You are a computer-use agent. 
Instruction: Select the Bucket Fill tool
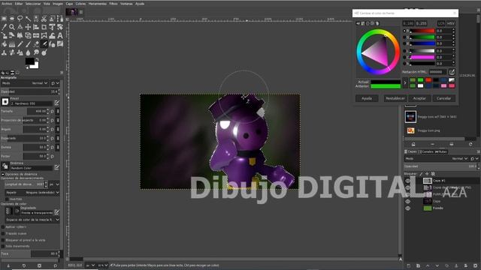(4, 44)
